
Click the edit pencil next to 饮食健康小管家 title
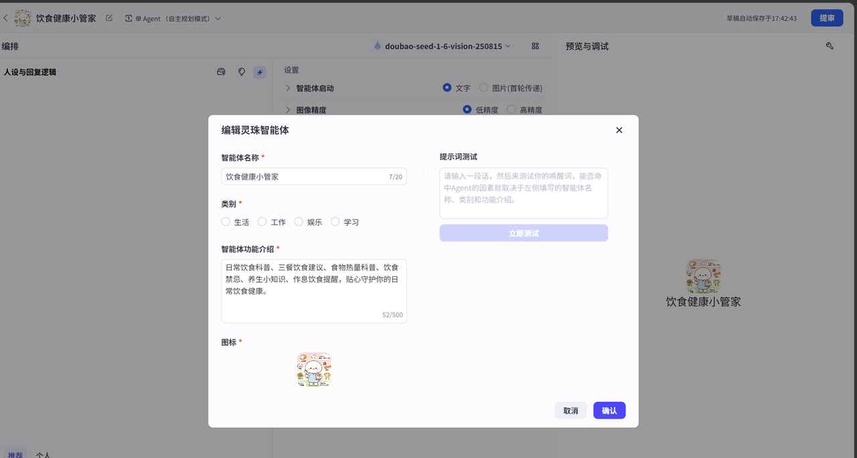[x=109, y=18]
